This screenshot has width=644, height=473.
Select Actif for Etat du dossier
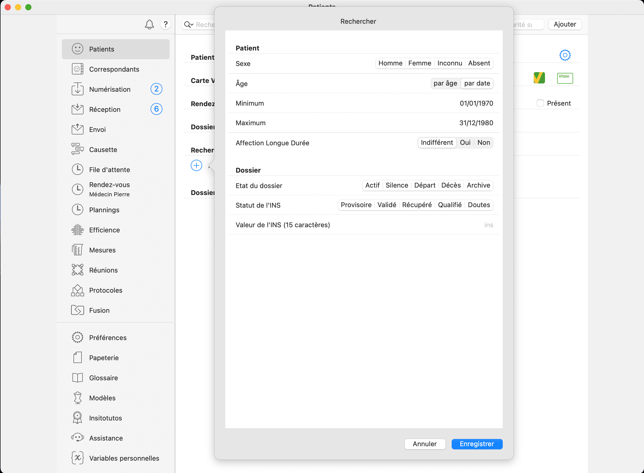pos(372,185)
